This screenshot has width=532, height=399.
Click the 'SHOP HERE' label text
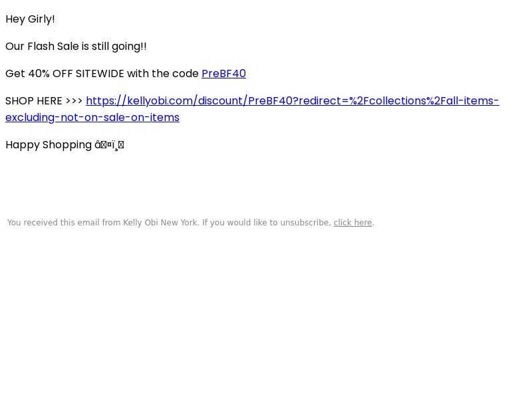click(34, 101)
